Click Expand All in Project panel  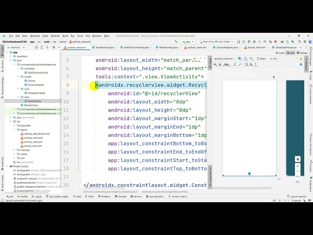click(x=42, y=47)
